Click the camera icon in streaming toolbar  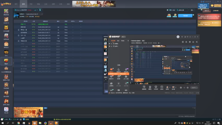pos(150,87)
